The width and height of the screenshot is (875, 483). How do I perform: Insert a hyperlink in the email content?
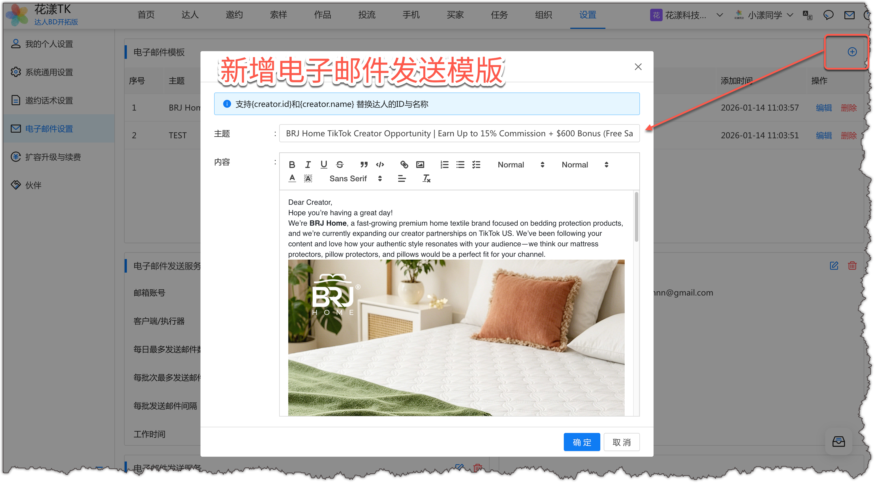pyautogui.click(x=404, y=165)
